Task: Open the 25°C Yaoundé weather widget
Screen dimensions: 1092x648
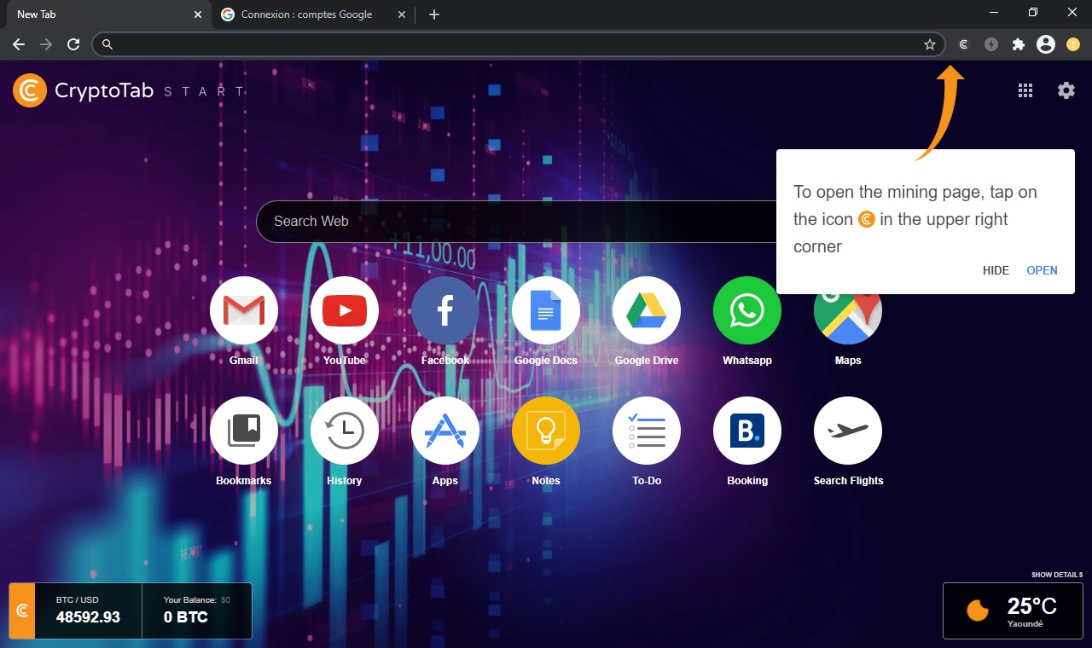Action: tap(1013, 610)
